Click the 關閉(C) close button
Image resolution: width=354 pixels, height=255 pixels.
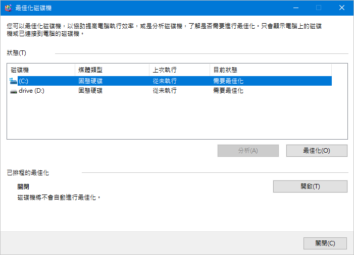325,243
